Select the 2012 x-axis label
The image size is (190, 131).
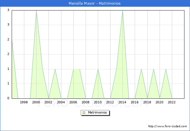click(x=110, y=102)
